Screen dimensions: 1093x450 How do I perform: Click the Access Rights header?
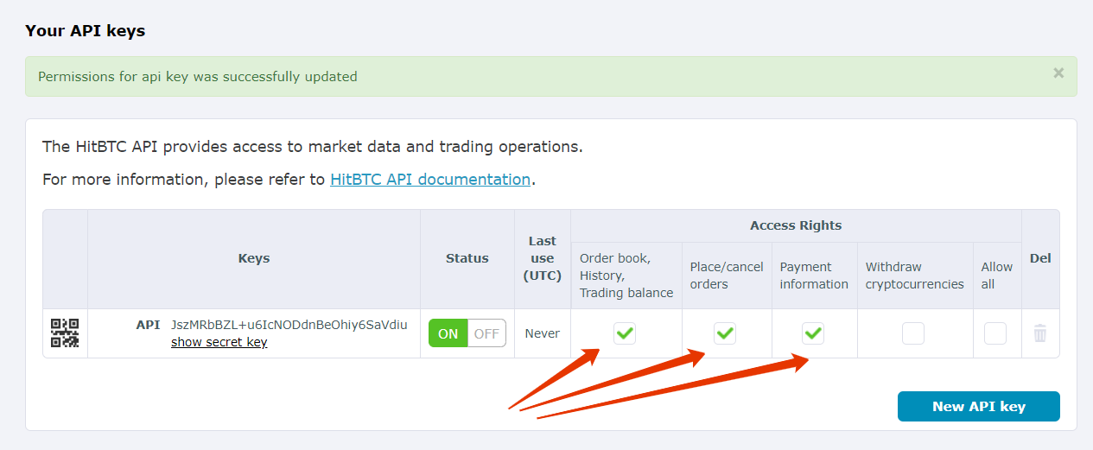coord(796,225)
